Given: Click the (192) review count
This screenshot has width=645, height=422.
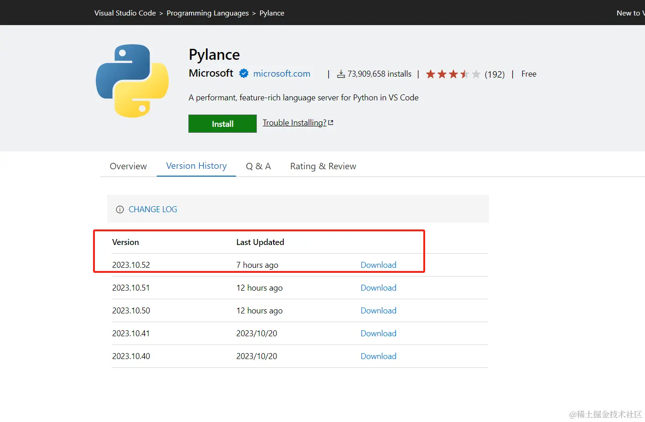Looking at the screenshot, I should (494, 74).
